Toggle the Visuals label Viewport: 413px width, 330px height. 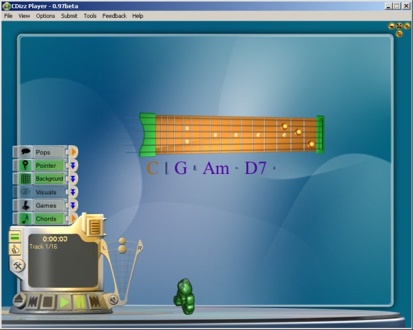tap(48, 192)
